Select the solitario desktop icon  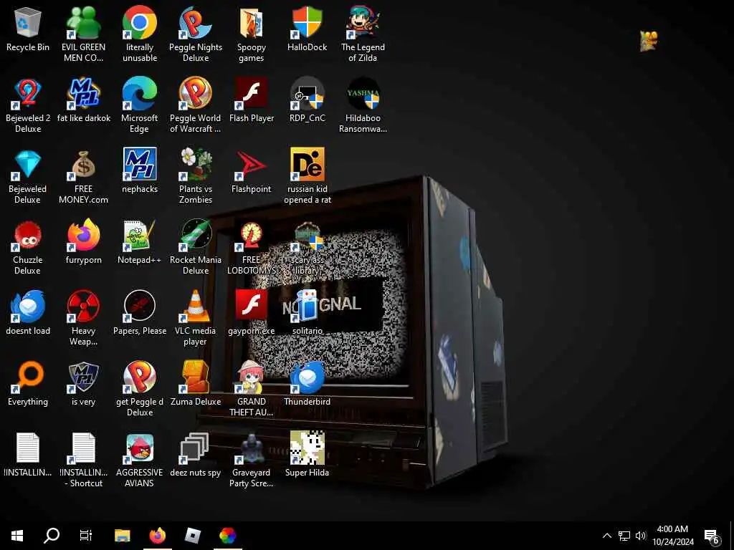pyautogui.click(x=307, y=307)
